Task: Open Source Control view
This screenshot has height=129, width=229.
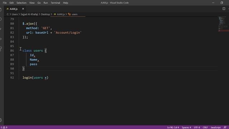Action: click(1, 29)
